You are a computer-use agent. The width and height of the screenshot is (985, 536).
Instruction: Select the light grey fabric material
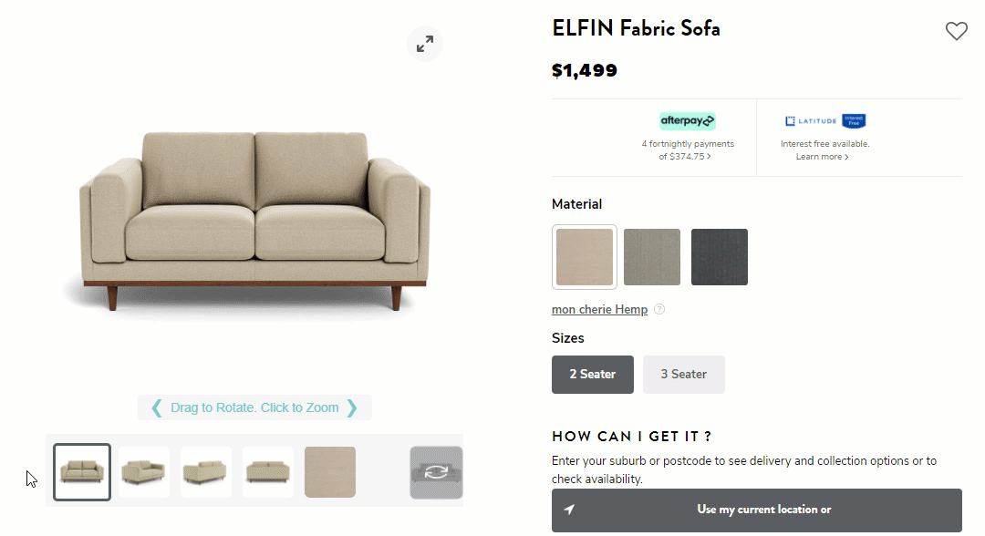click(x=651, y=256)
